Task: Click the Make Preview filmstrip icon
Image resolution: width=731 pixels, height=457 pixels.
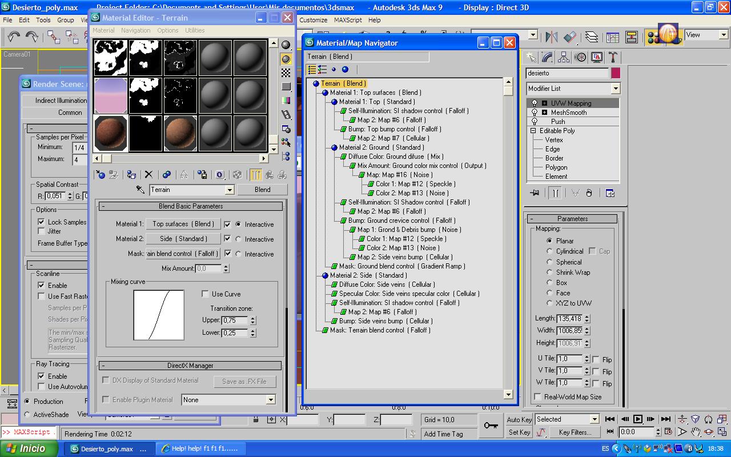Action: point(286,115)
